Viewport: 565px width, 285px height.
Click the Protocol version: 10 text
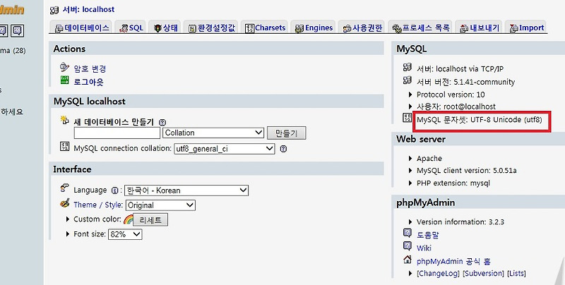pyautogui.click(x=451, y=95)
